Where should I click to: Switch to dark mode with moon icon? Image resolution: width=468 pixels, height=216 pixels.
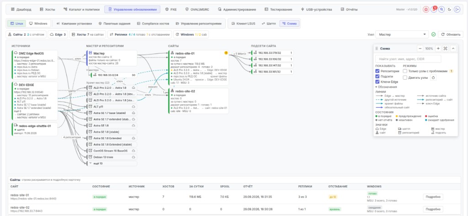coord(449,10)
